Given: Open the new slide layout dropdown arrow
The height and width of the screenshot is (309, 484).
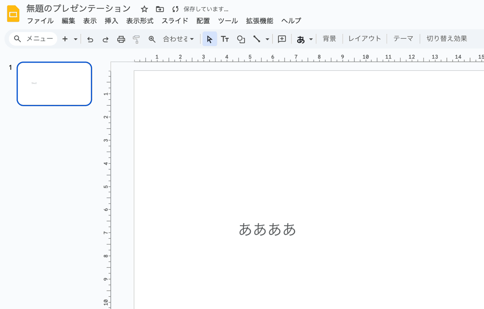Looking at the screenshot, I should pos(76,39).
